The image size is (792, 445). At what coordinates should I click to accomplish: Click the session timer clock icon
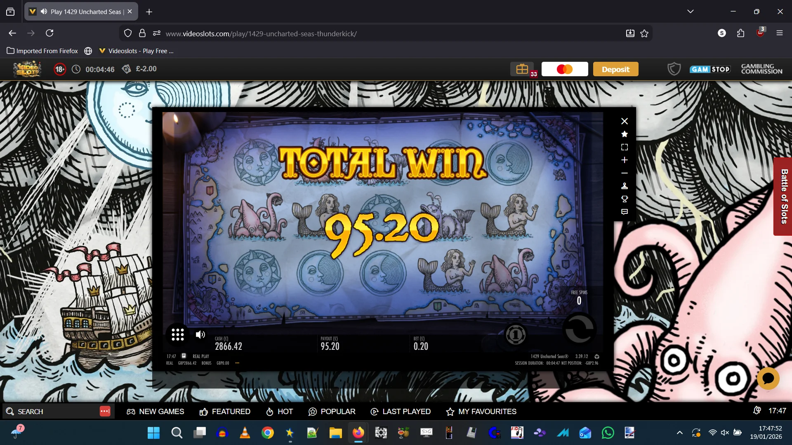76,69
